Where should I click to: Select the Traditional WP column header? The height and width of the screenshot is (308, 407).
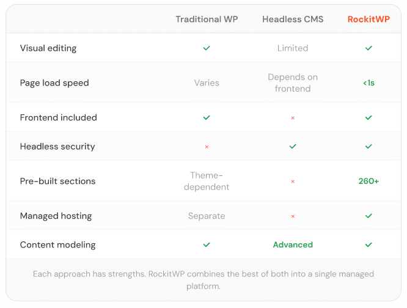pyautogui.click(x=207, y=19)
